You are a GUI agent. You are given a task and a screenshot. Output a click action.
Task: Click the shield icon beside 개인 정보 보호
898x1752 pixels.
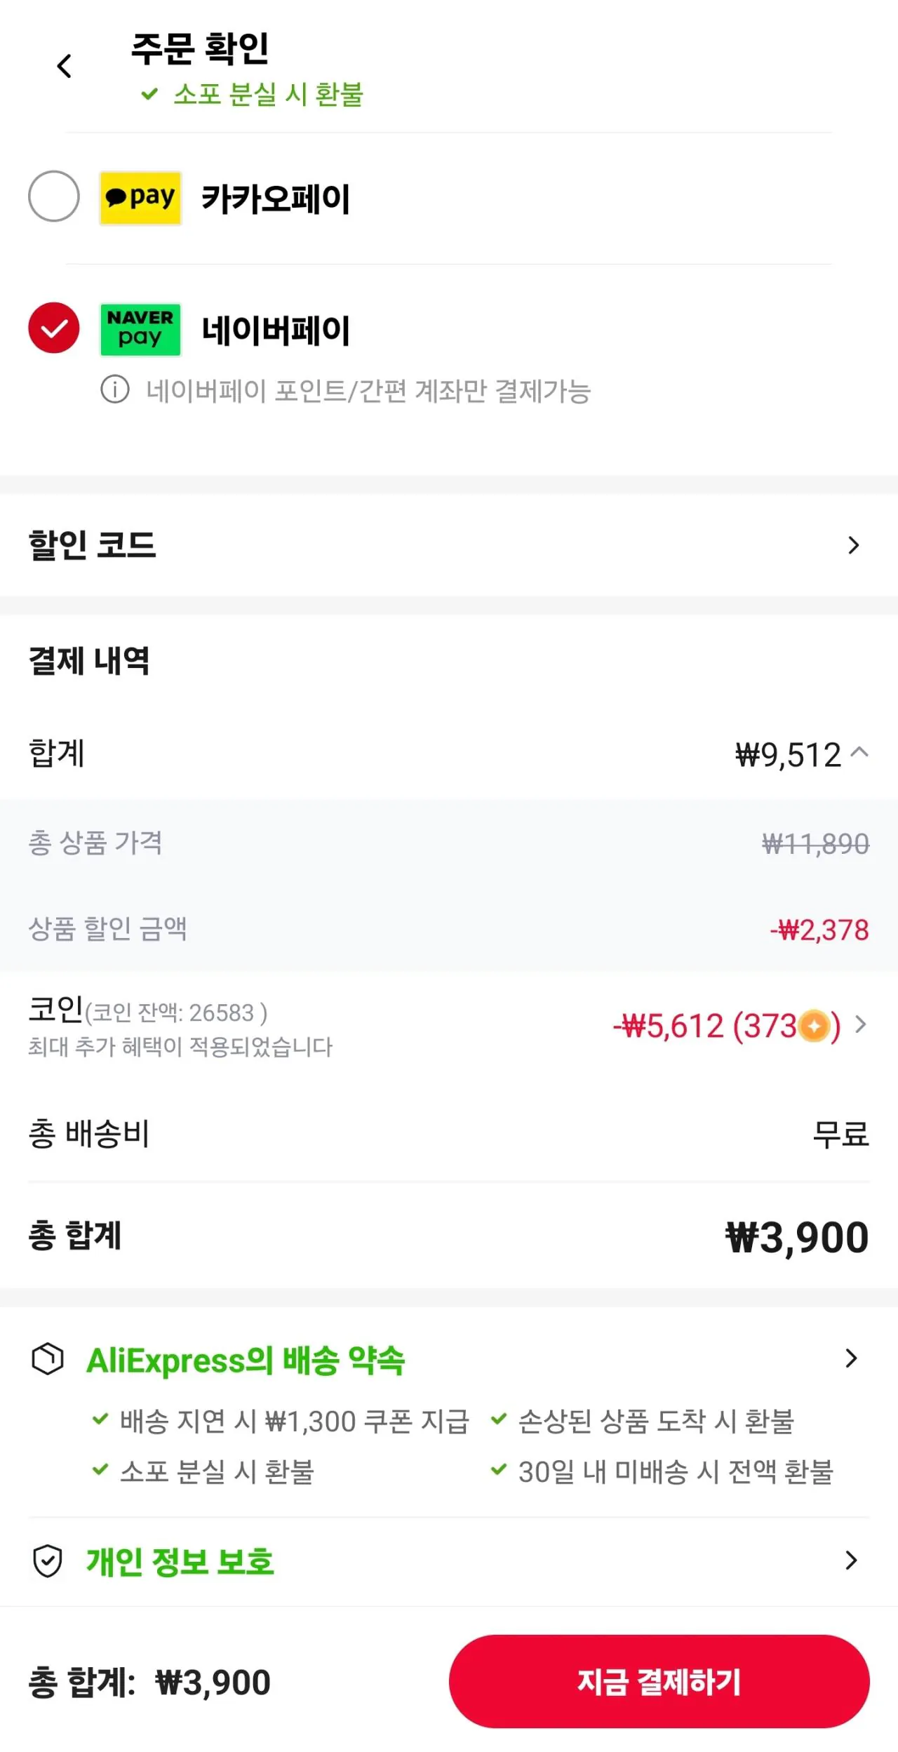(x=48, y=1561)
